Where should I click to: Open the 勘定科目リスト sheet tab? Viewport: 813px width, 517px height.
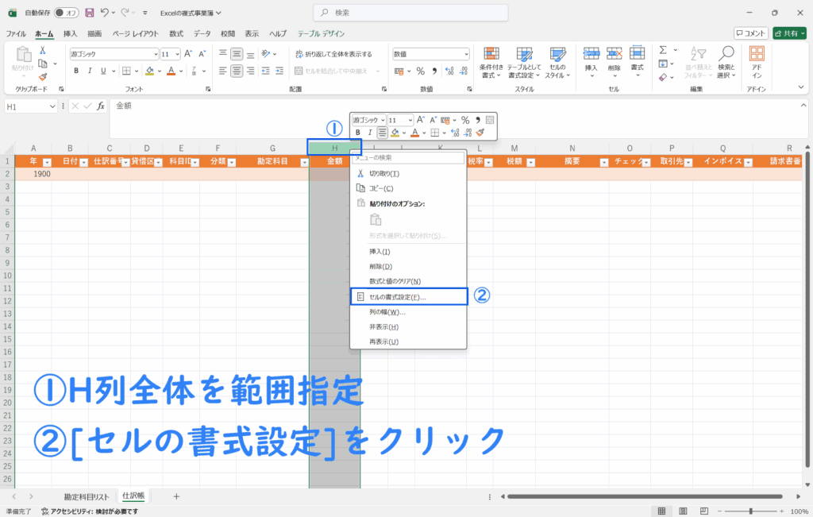point(87,496)
